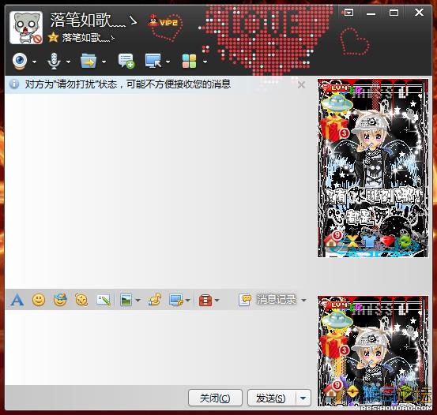
Task: Launch remote desktop assistance icon
Action: pos(153,61)
